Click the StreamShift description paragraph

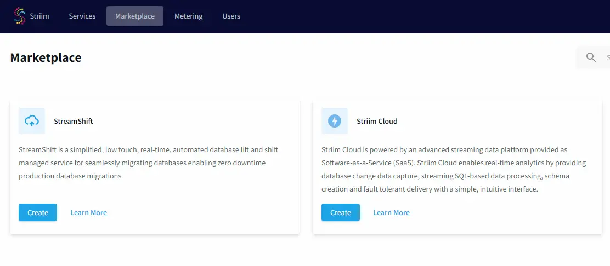pyautogui.click(x=149, y=163)
